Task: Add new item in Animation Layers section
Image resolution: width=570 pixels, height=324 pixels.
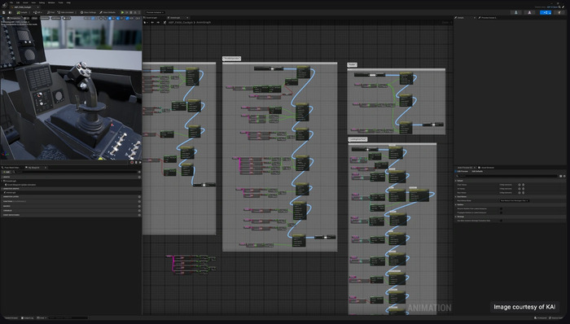Action: coord(139,197)
